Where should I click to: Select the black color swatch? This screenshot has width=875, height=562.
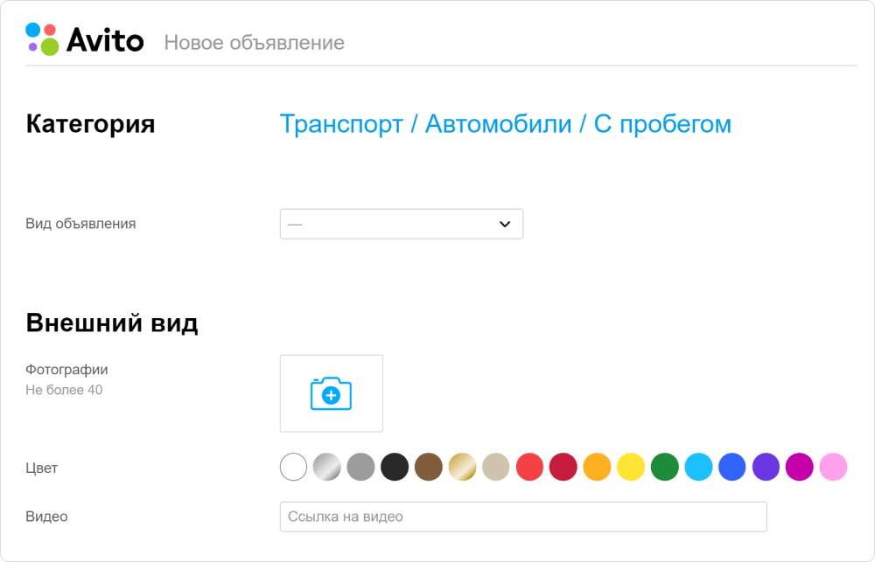pyautogui.click(x=395, y=467)
